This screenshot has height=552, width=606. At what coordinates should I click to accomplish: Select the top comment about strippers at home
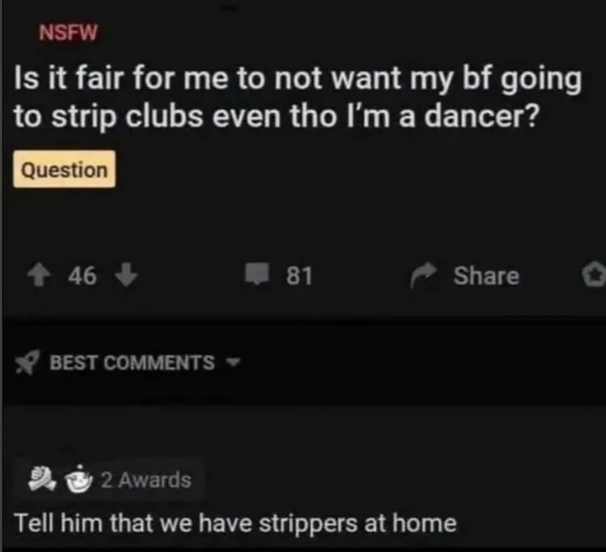pos(235,523)
